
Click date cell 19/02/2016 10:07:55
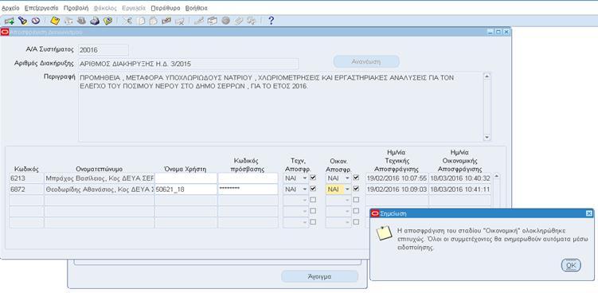pyautogui.click(x=397, y=178)
